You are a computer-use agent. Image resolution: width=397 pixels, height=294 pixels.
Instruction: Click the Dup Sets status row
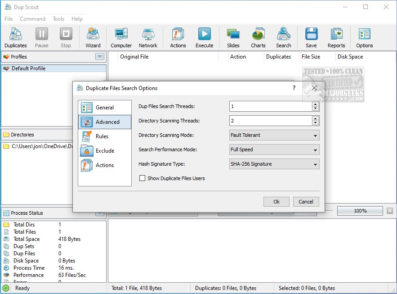(x=54, y=246)
